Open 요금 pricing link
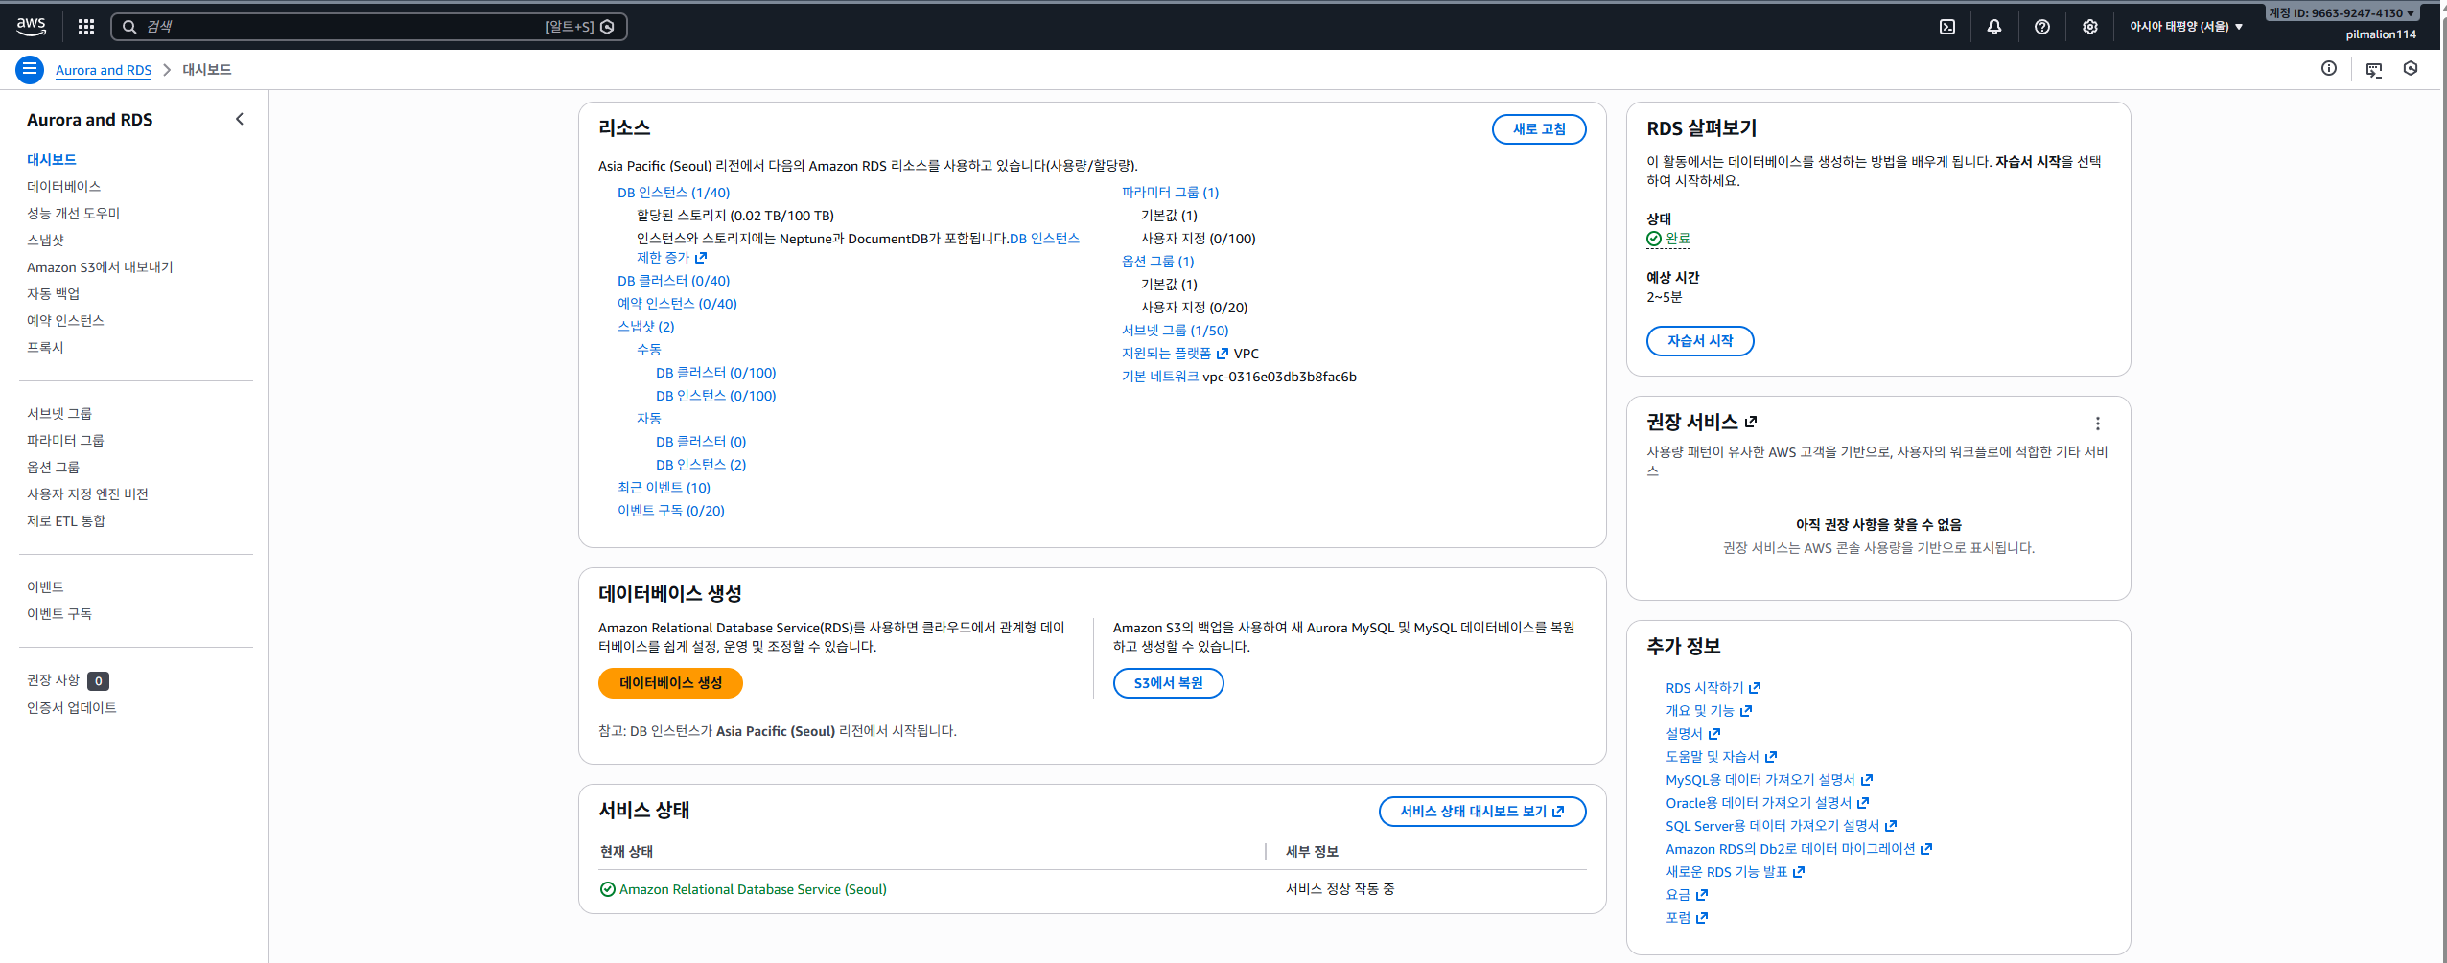 1687,895
